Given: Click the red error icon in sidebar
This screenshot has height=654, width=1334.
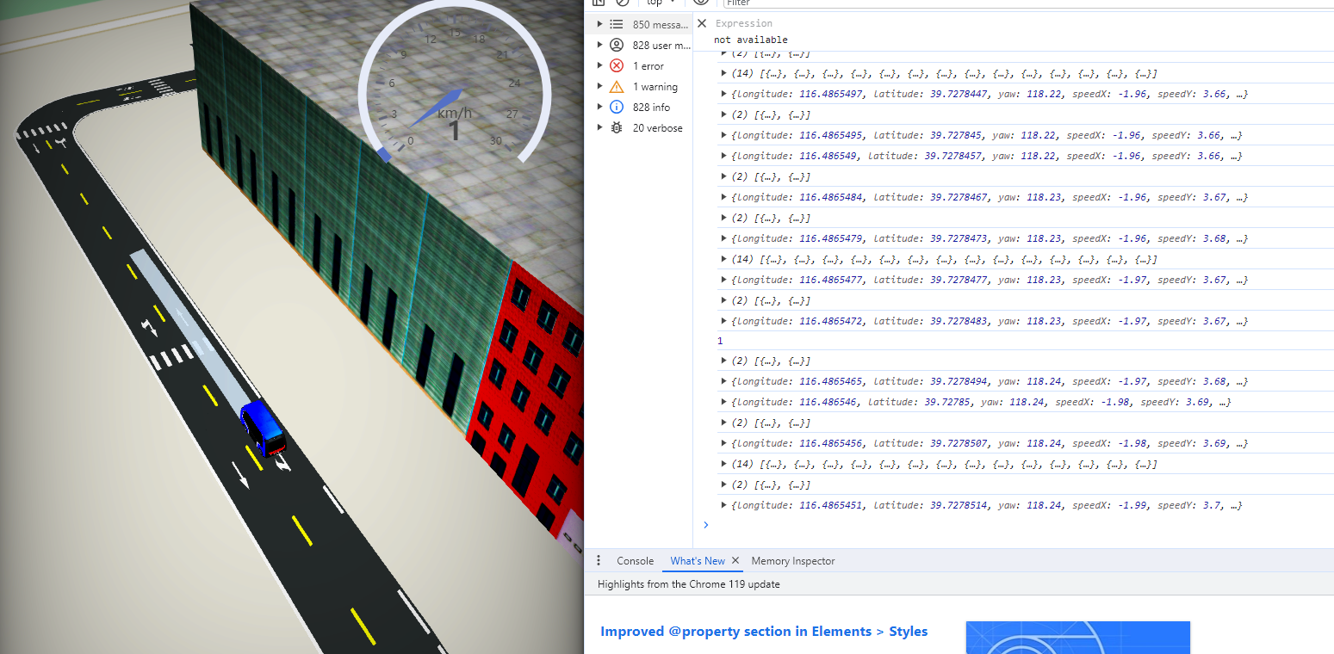Looking at the screenshot, I should point(617,65).
